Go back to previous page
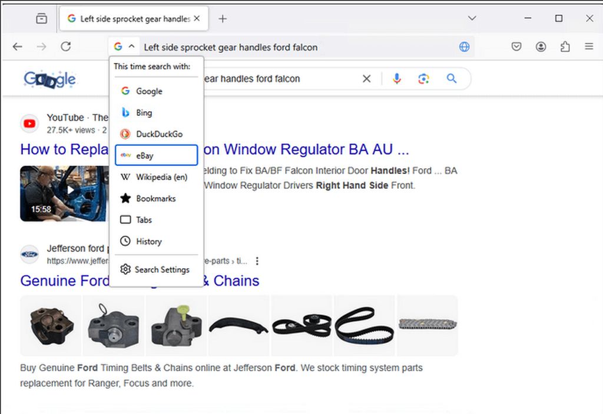The width and height of the screenshot is (603, 414). pyautogui.click(x=18, y=47)
